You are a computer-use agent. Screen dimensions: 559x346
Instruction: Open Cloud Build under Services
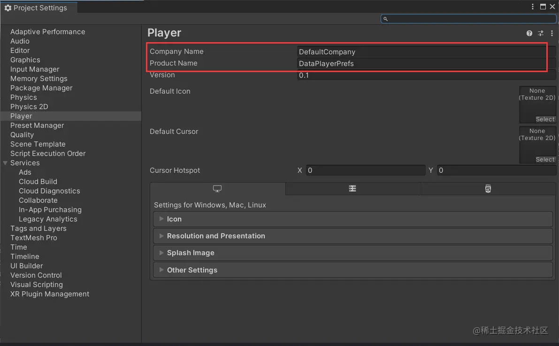click(38, 182)
